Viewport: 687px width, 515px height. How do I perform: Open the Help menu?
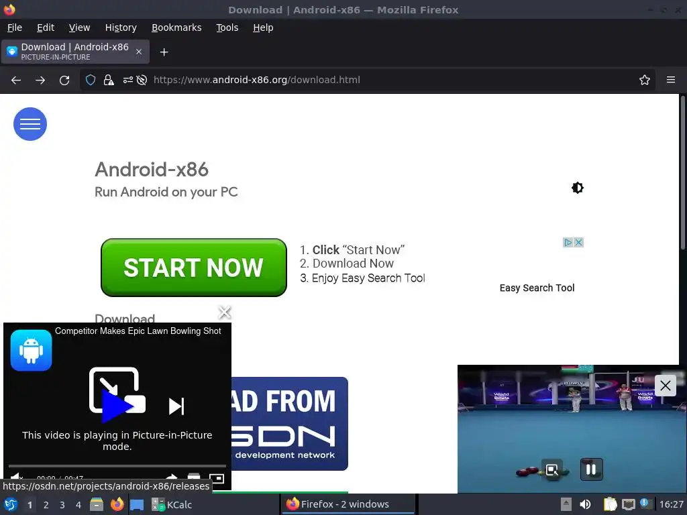[x=263, y=27]
